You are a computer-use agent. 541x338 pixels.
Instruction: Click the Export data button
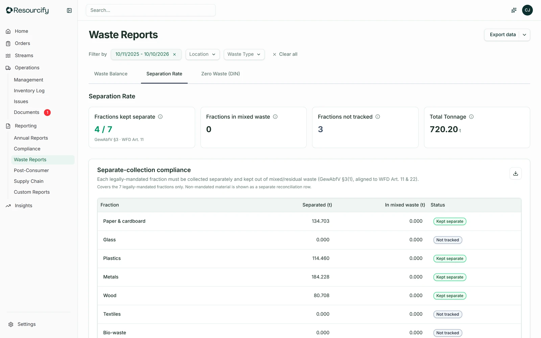pyautogui.click(x=503, y=35)
